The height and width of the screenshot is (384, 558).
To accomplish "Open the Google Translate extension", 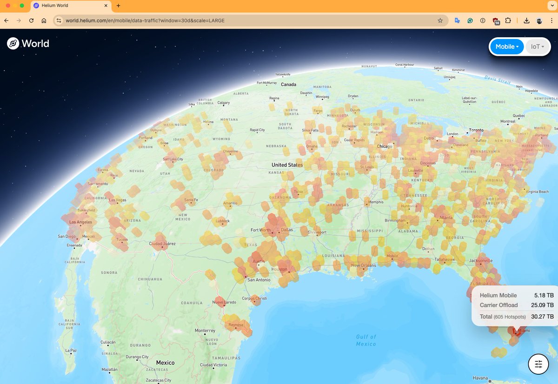I will coord(458,20).
